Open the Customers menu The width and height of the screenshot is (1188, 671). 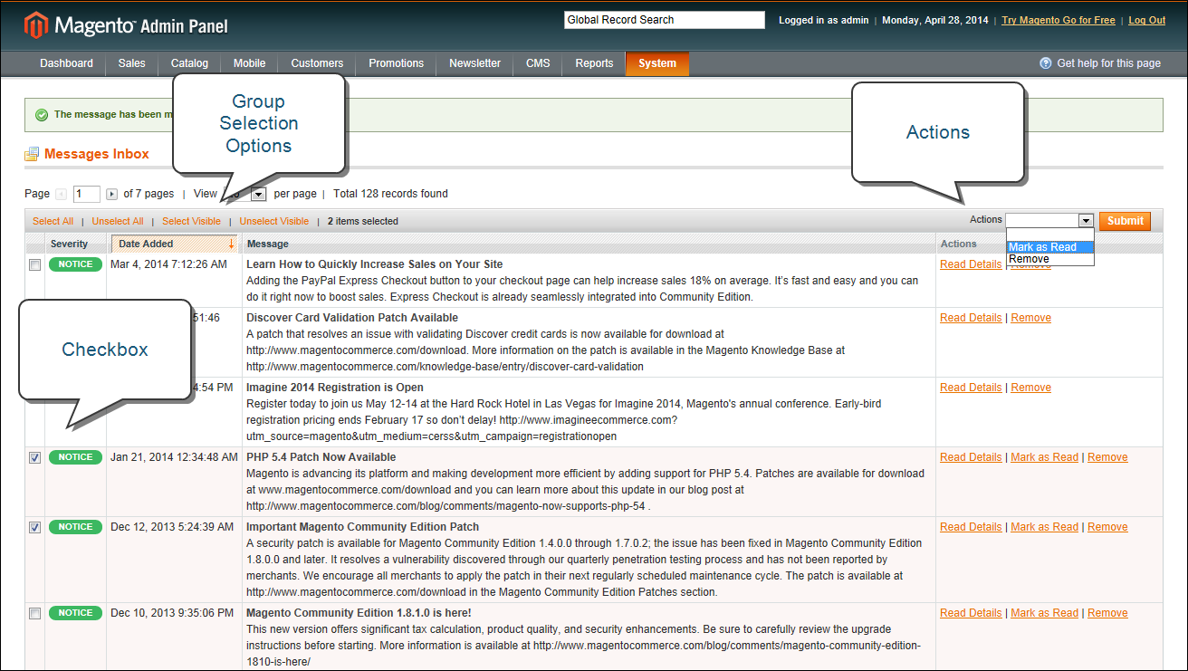click(x=317, y=63)
